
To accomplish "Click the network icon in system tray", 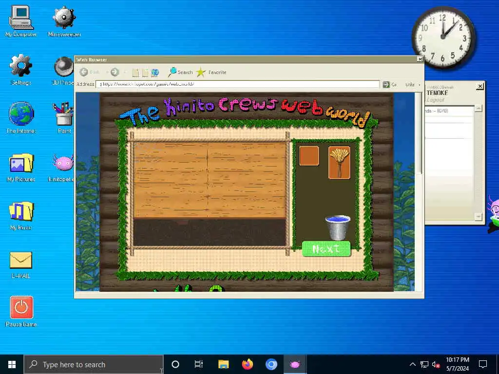I will [424, 364].
